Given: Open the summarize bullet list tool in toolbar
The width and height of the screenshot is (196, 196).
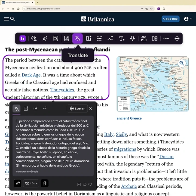Looking at the screenshot, I should [x=99, y=38].
